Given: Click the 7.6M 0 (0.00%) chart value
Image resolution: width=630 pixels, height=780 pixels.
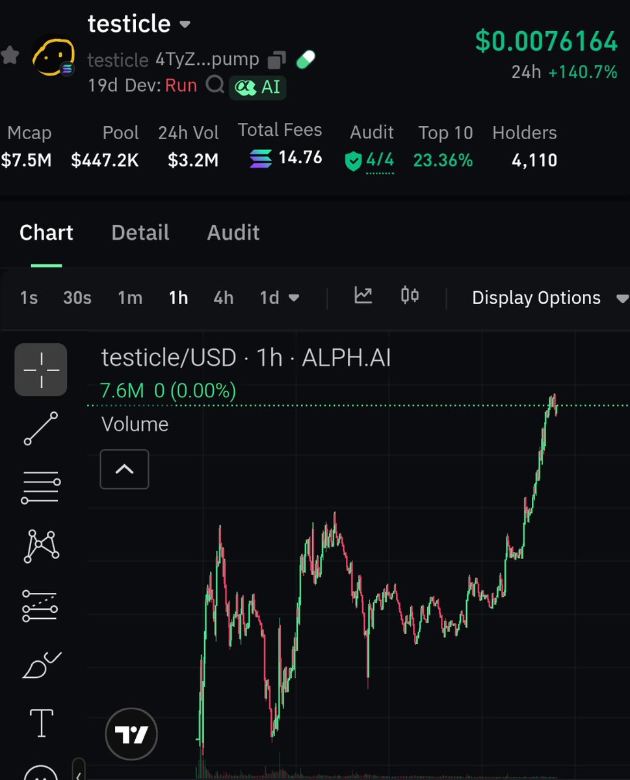Looking at the screenshot, I should pos(168,391).
